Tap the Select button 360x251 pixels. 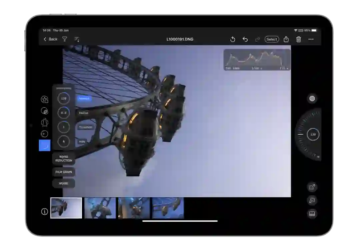coord(272,39)
